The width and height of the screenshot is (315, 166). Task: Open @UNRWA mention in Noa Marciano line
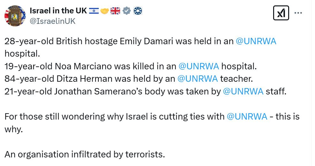[x=199, y=66]
